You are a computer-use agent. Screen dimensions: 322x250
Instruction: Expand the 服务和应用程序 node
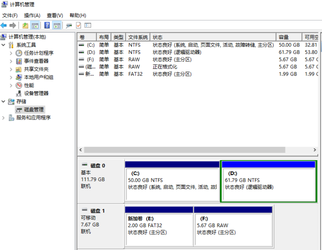coord(4,118)
